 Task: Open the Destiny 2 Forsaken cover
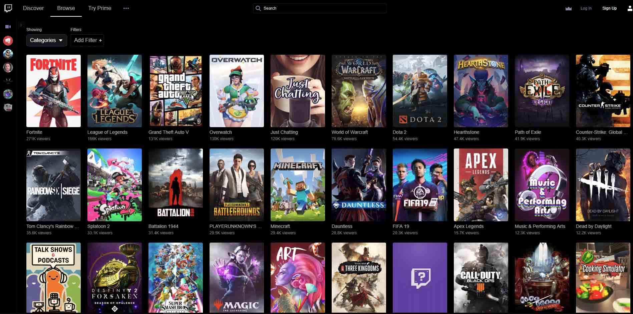click(x=114, y=278)
